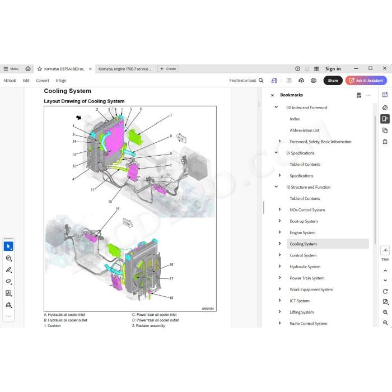Open the Abbreviation List bookmark
Screen dimensions: 392x392
(x=304, y=130)
